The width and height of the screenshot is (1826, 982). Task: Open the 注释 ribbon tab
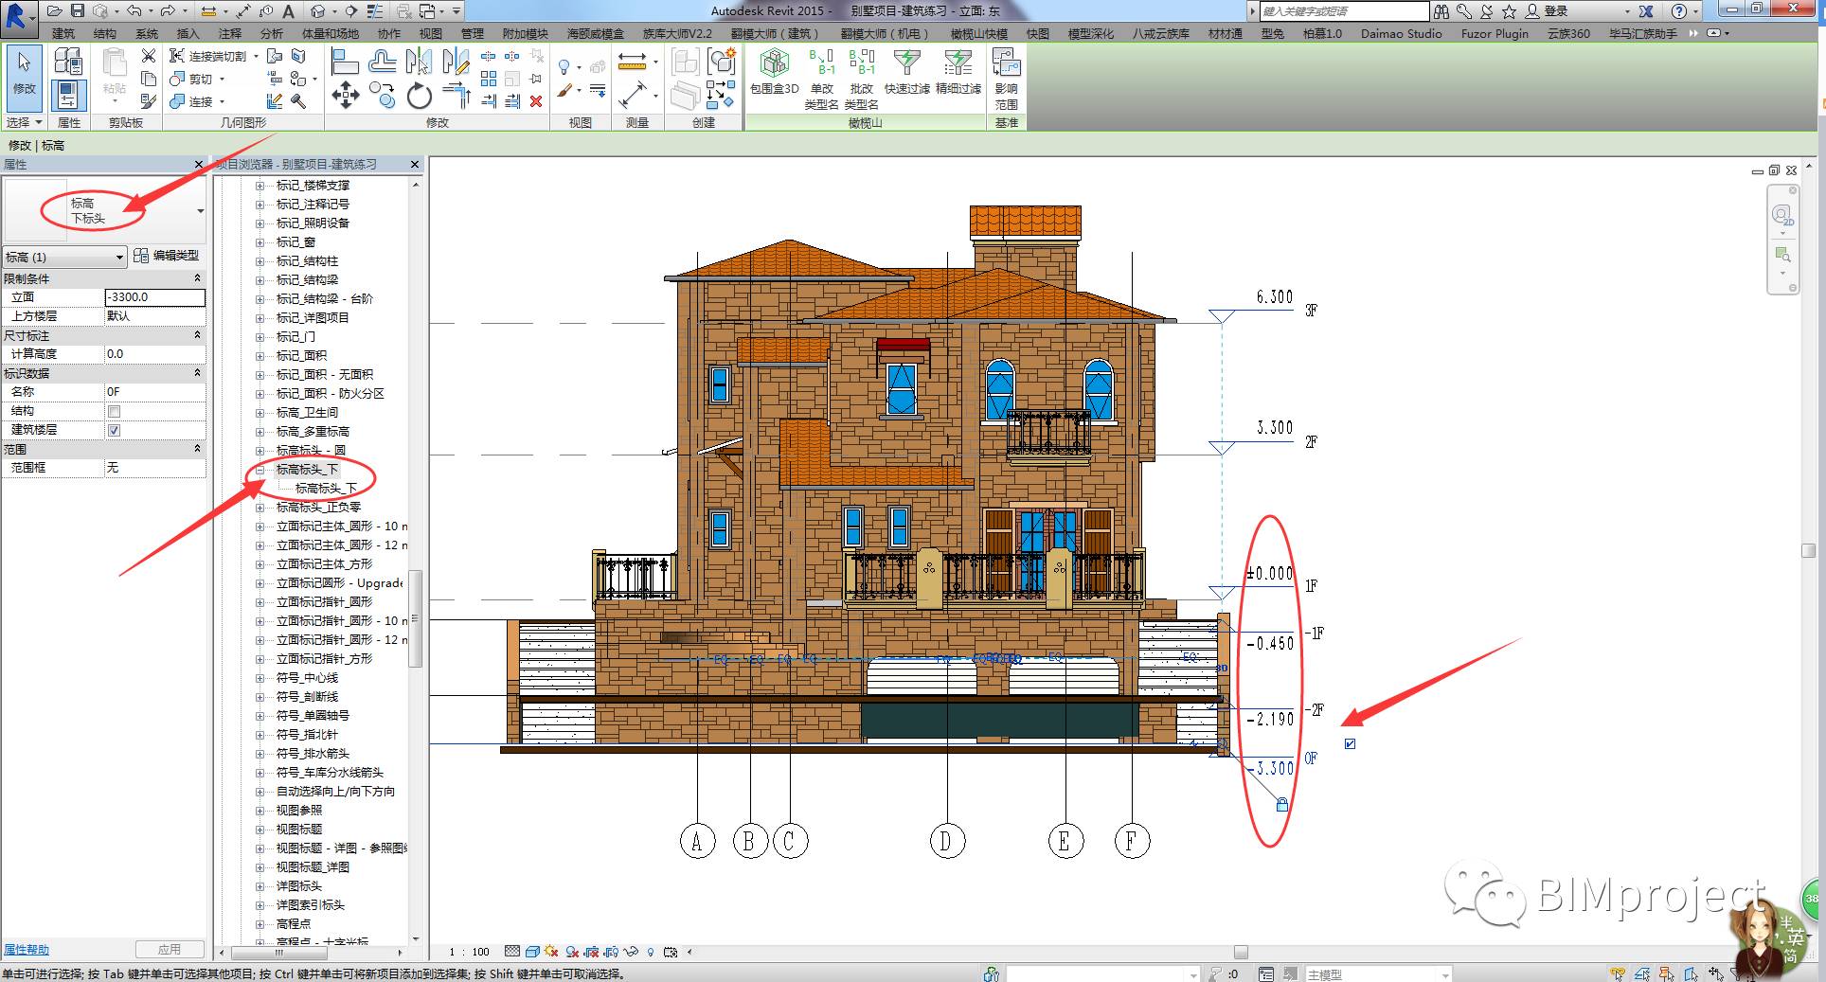230,33
